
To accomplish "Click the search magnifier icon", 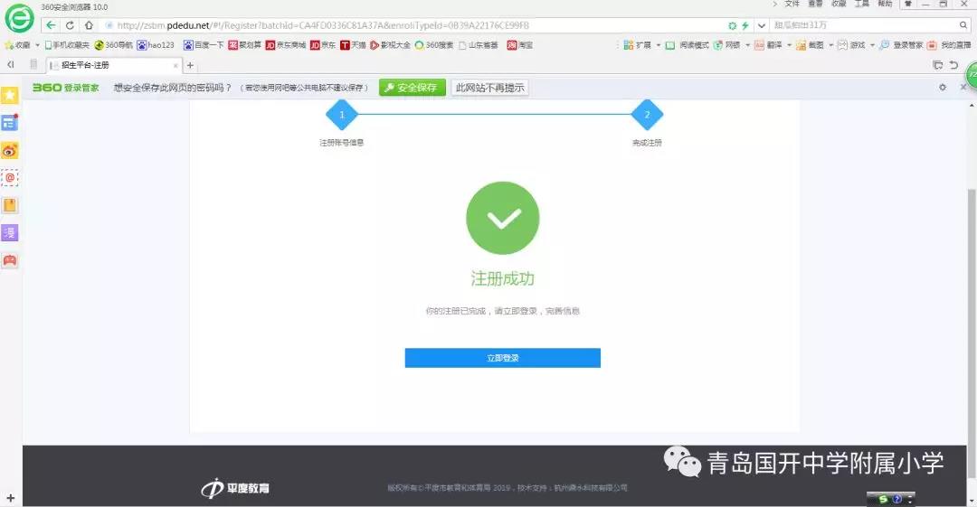I will click(x=964, y=25).
